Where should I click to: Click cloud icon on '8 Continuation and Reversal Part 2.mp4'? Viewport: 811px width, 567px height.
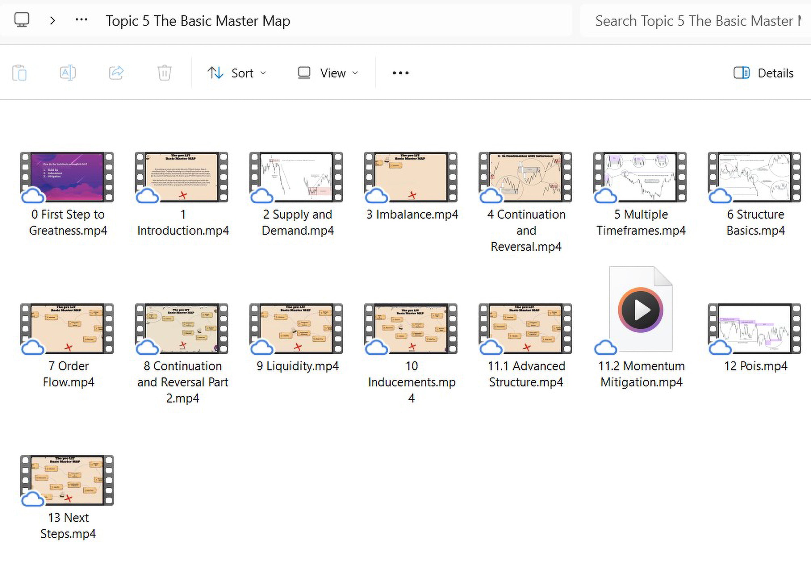(147, 347)
